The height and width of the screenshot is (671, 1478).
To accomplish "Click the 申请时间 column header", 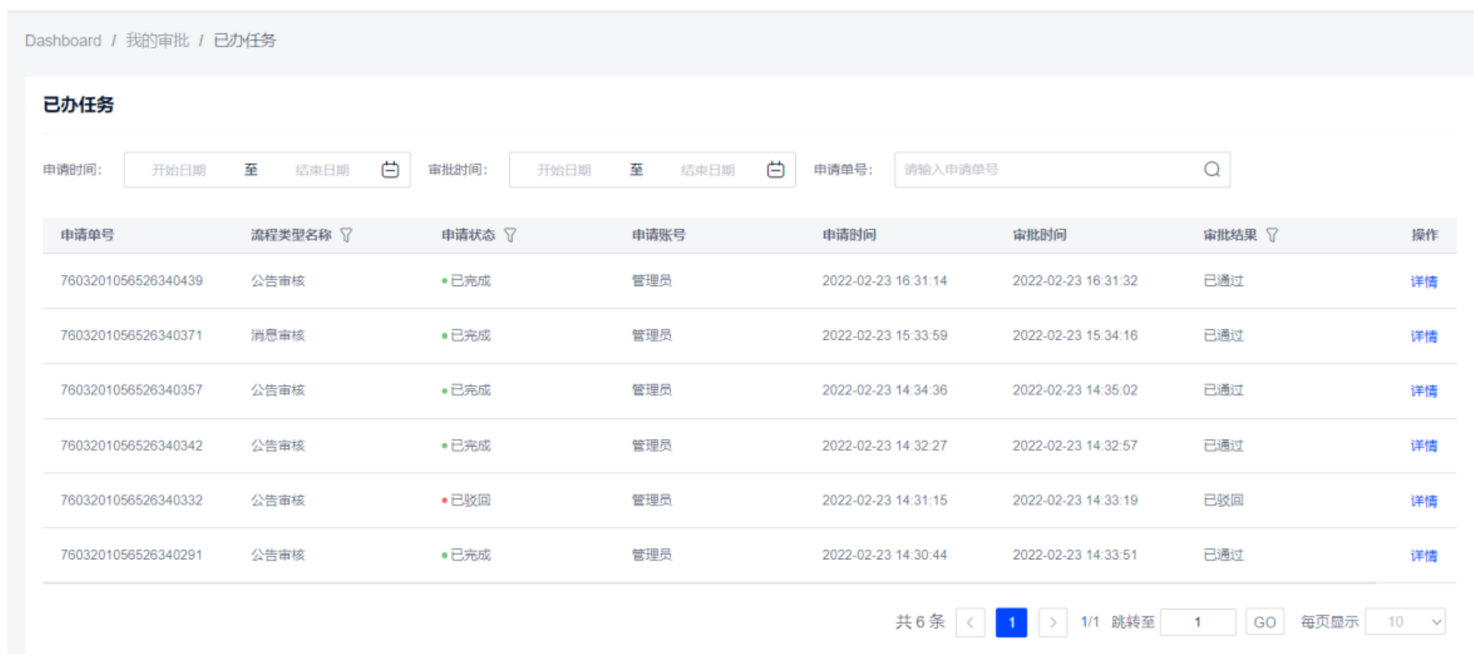I will pyautogui.click(x=849, y=235).
